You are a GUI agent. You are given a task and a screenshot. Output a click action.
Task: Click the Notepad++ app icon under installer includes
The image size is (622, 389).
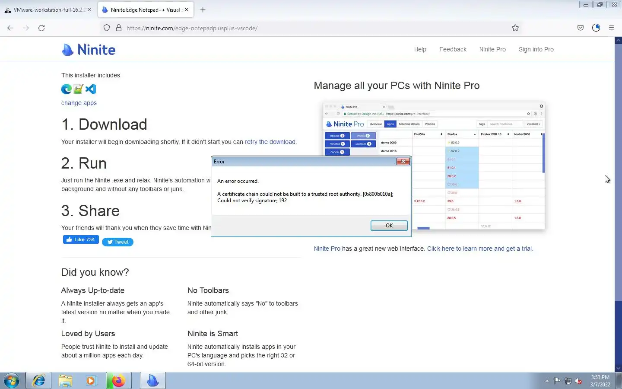click(78, 89)
